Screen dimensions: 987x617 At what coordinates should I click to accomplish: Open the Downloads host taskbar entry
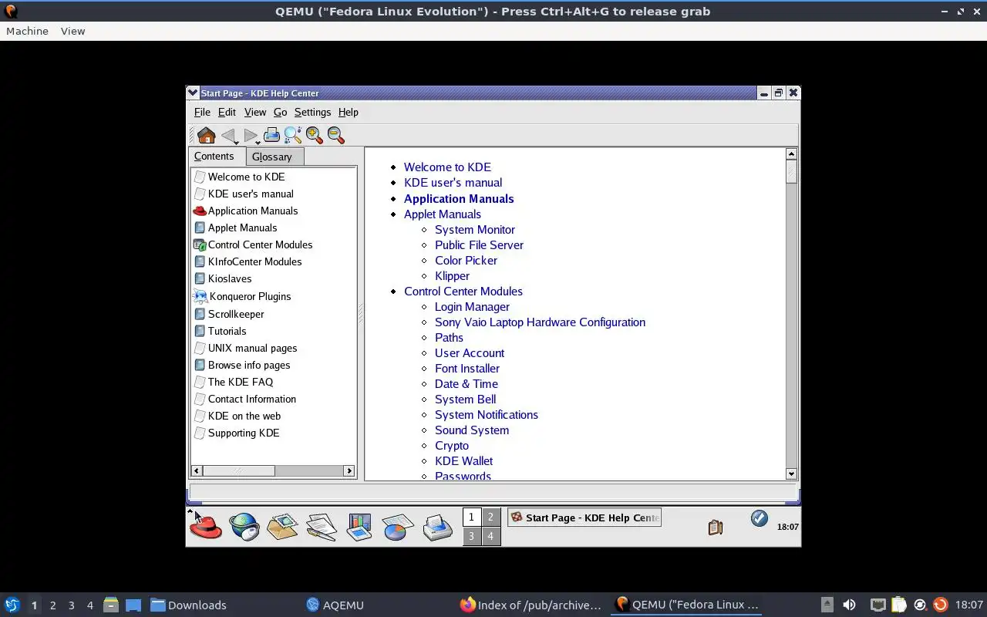tap(188, 605)
